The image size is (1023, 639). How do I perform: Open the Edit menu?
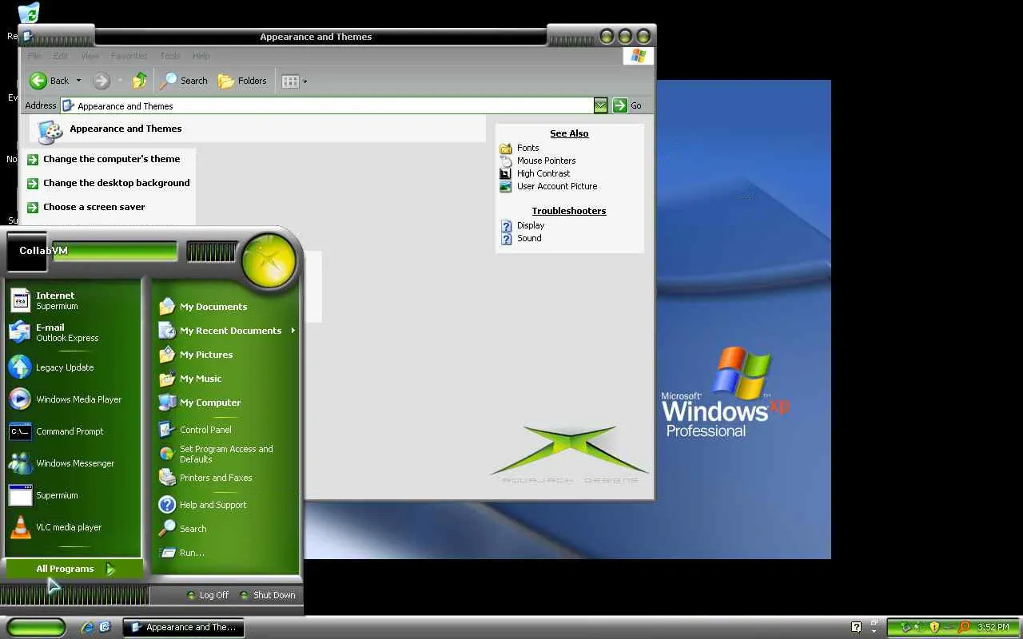pyautogui.click(x=61, y=56)
